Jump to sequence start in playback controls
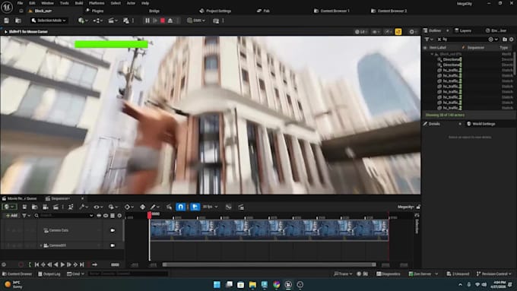Image resolution: width=517 pixels, height=291 pixels. click(36, 264)
